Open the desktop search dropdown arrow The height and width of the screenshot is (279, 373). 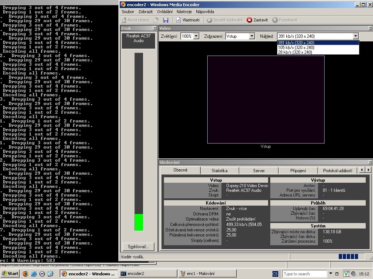click(x=331, y=274)
